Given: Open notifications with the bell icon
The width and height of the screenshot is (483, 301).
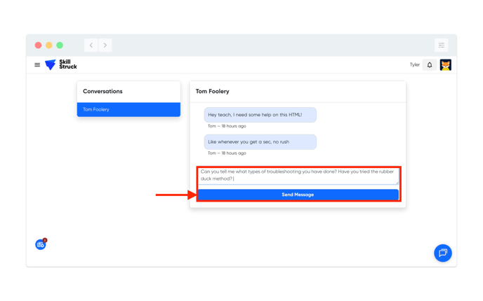Looking at the screenshot, I should [x=430, y=65].
